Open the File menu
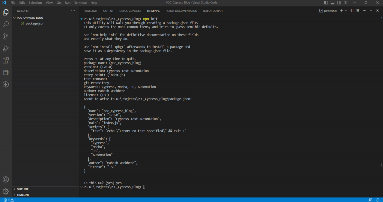Viewport: 383px width, 202px height. tap(13, 3)
